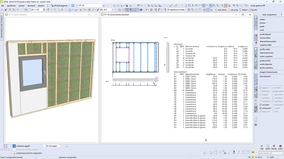The image size is (284, 159).
Task: Toggle the evidenziare dettagli oggetto option
Action: click(14, 149)
